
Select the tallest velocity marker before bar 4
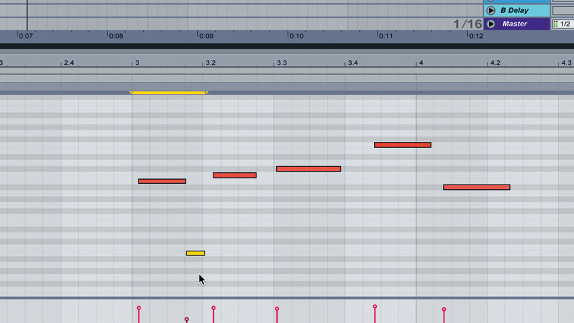(375, 307)
